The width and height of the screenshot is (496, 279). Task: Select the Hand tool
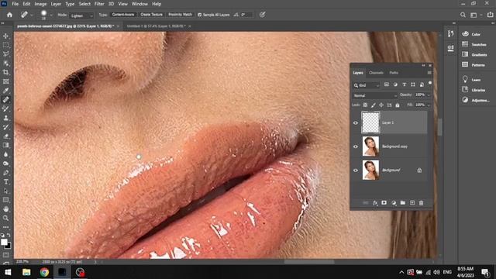[x=5, y=209]
